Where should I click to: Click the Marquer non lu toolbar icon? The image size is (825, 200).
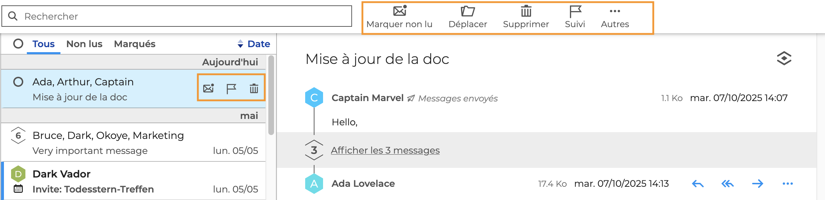pyautogui.click(x=399, y=11)
